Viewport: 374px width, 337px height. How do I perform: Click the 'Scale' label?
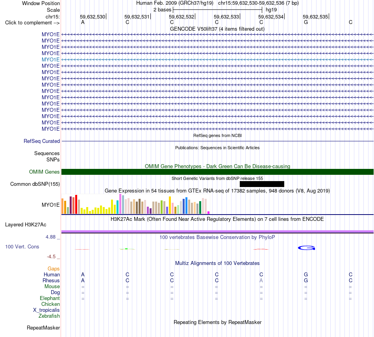tap(53, 10)
